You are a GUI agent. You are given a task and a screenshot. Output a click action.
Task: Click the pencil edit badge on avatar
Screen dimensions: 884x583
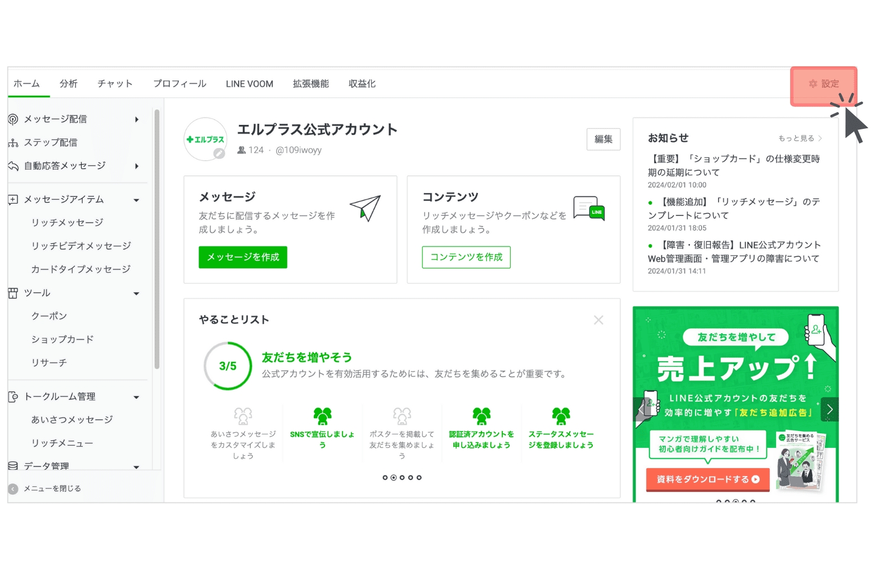pyautogui.click(x=219, y=153)
